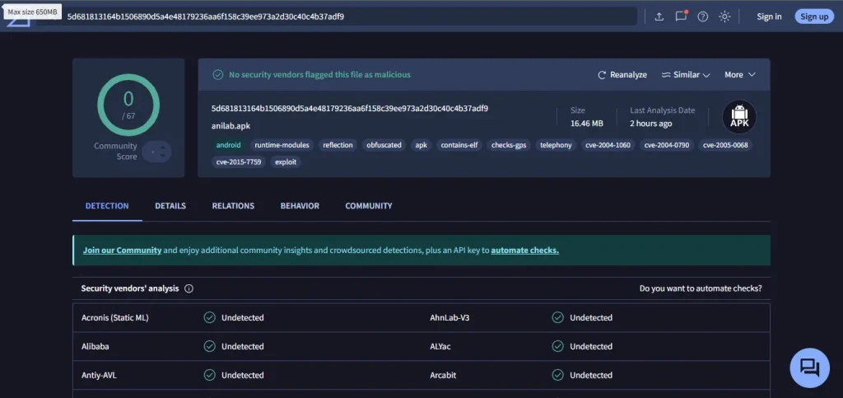843x398 pixels.
Task: Select the cve-2015-7759 tag
Action: [x=239, y=162]
